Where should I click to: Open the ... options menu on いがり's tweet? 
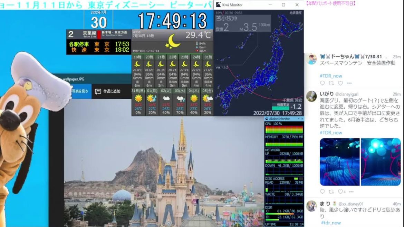click(352, 192)
